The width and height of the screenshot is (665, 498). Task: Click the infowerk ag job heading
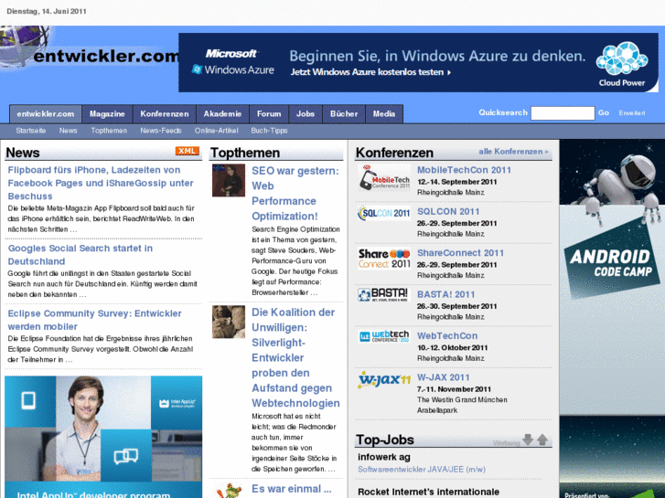click(384, 457)
